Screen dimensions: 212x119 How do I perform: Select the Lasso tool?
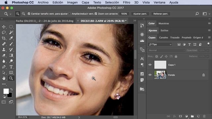click(4, 32)
